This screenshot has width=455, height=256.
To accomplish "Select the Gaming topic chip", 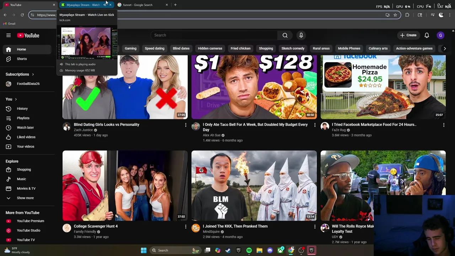I will point(130,48).
